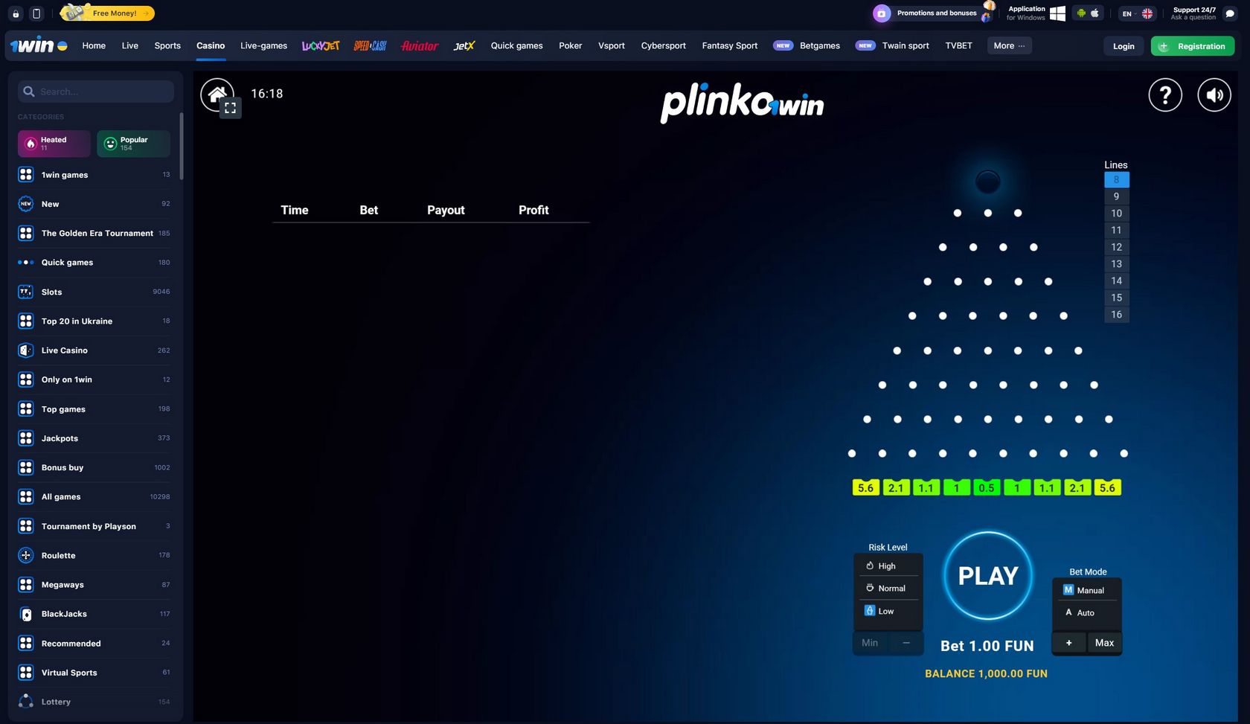Open the Popular category

[133, 144]
